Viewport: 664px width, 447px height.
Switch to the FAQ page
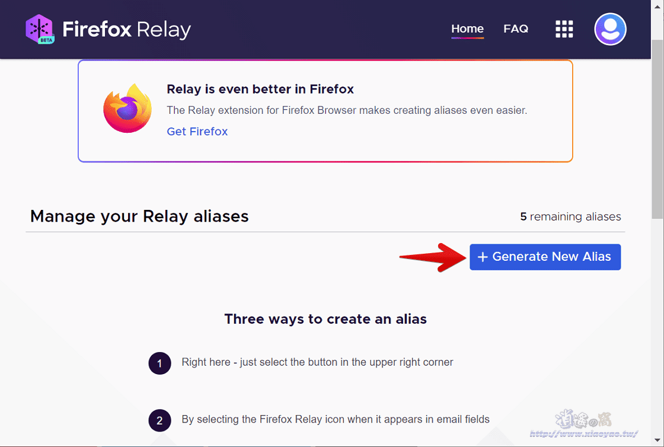[515, 28]
